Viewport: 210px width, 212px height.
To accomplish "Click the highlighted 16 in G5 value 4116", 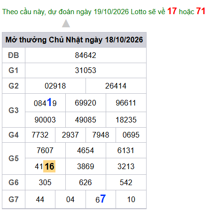I will pyautogui.click(x=49, y=166).
